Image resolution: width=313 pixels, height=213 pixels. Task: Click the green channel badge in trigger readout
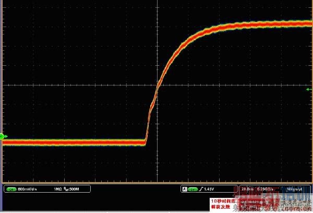[192, 189]
